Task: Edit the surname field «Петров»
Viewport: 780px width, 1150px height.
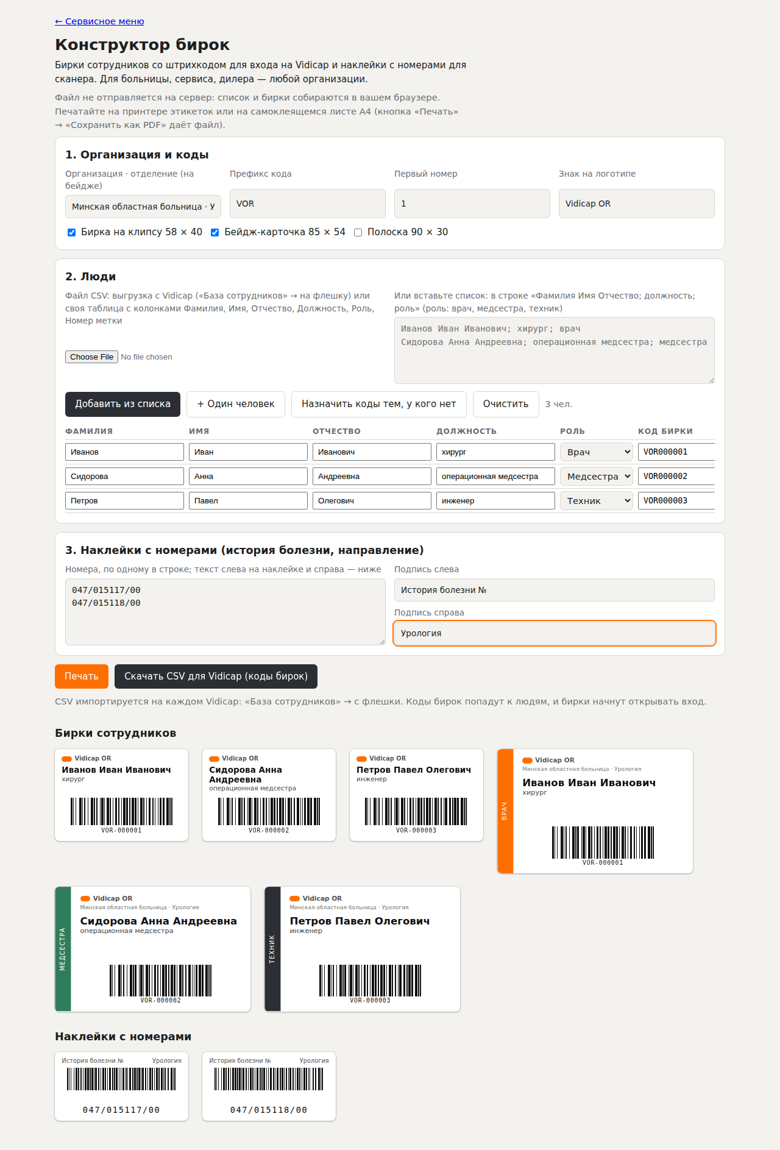Action: [124, 501]
